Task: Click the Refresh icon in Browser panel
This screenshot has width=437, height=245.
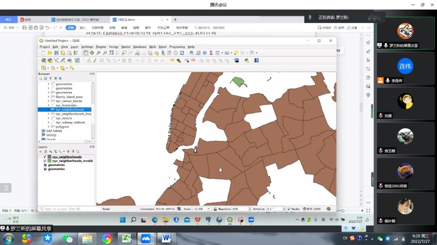Action: pyautogui.click(x=45, y=79)
